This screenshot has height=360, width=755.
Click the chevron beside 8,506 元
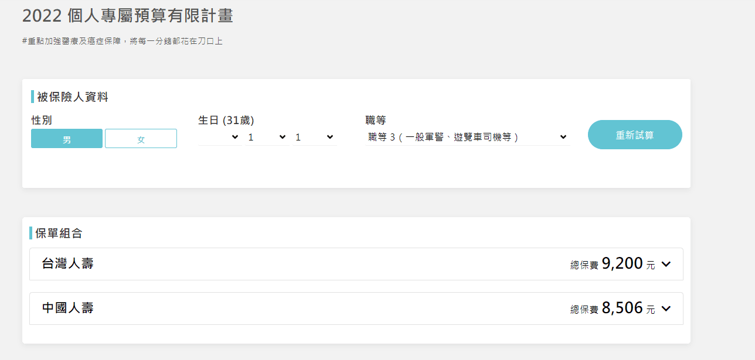click(x=666, y=308)
